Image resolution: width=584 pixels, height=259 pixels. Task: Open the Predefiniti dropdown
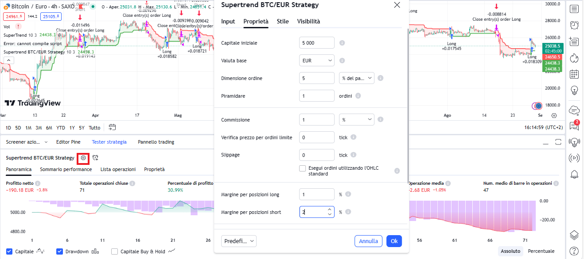pos(239,241)
